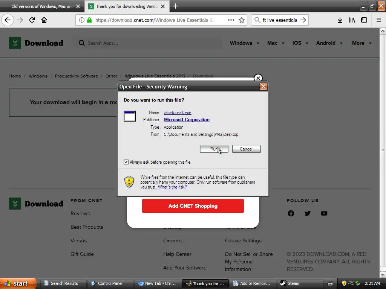
Task: Click the CNET Download logo in footer
Action: click(x=36, y=204)
